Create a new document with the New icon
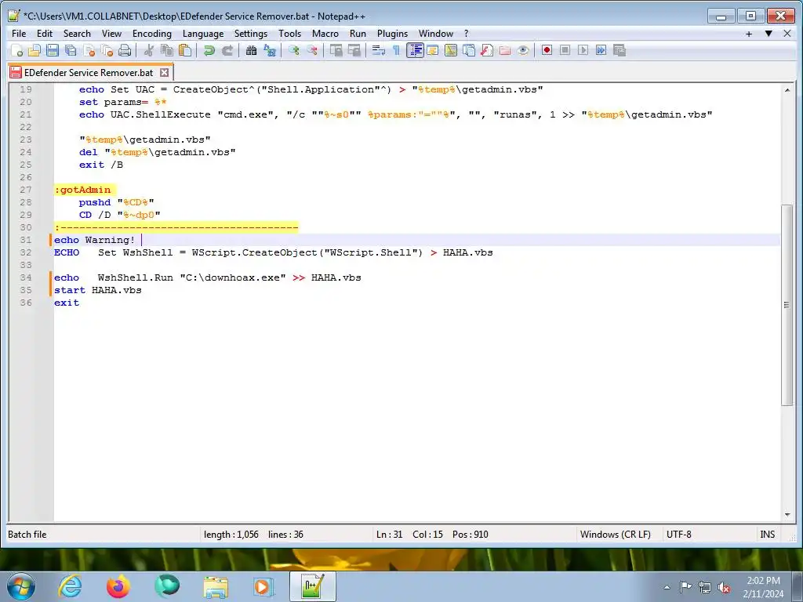The height and width of the screenshot is (602, 803). tap(17, 50)
